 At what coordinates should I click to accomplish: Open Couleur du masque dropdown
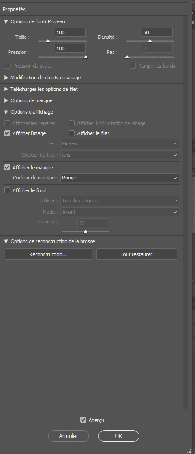[x=119, y=178]
